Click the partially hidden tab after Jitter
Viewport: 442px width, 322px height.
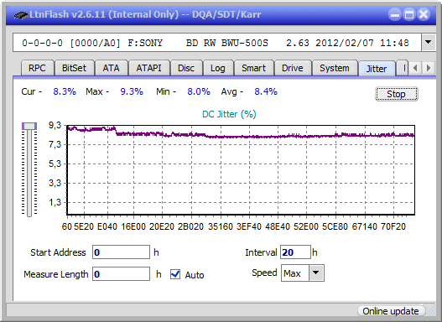pos(402,68)
